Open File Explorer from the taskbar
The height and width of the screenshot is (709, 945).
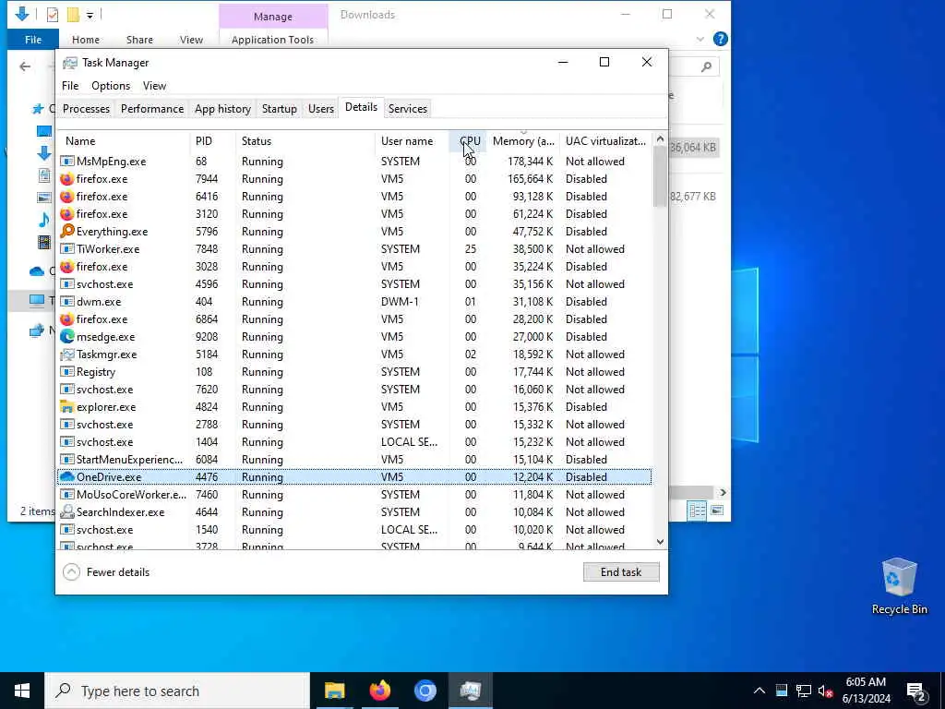tap(334, 691)
